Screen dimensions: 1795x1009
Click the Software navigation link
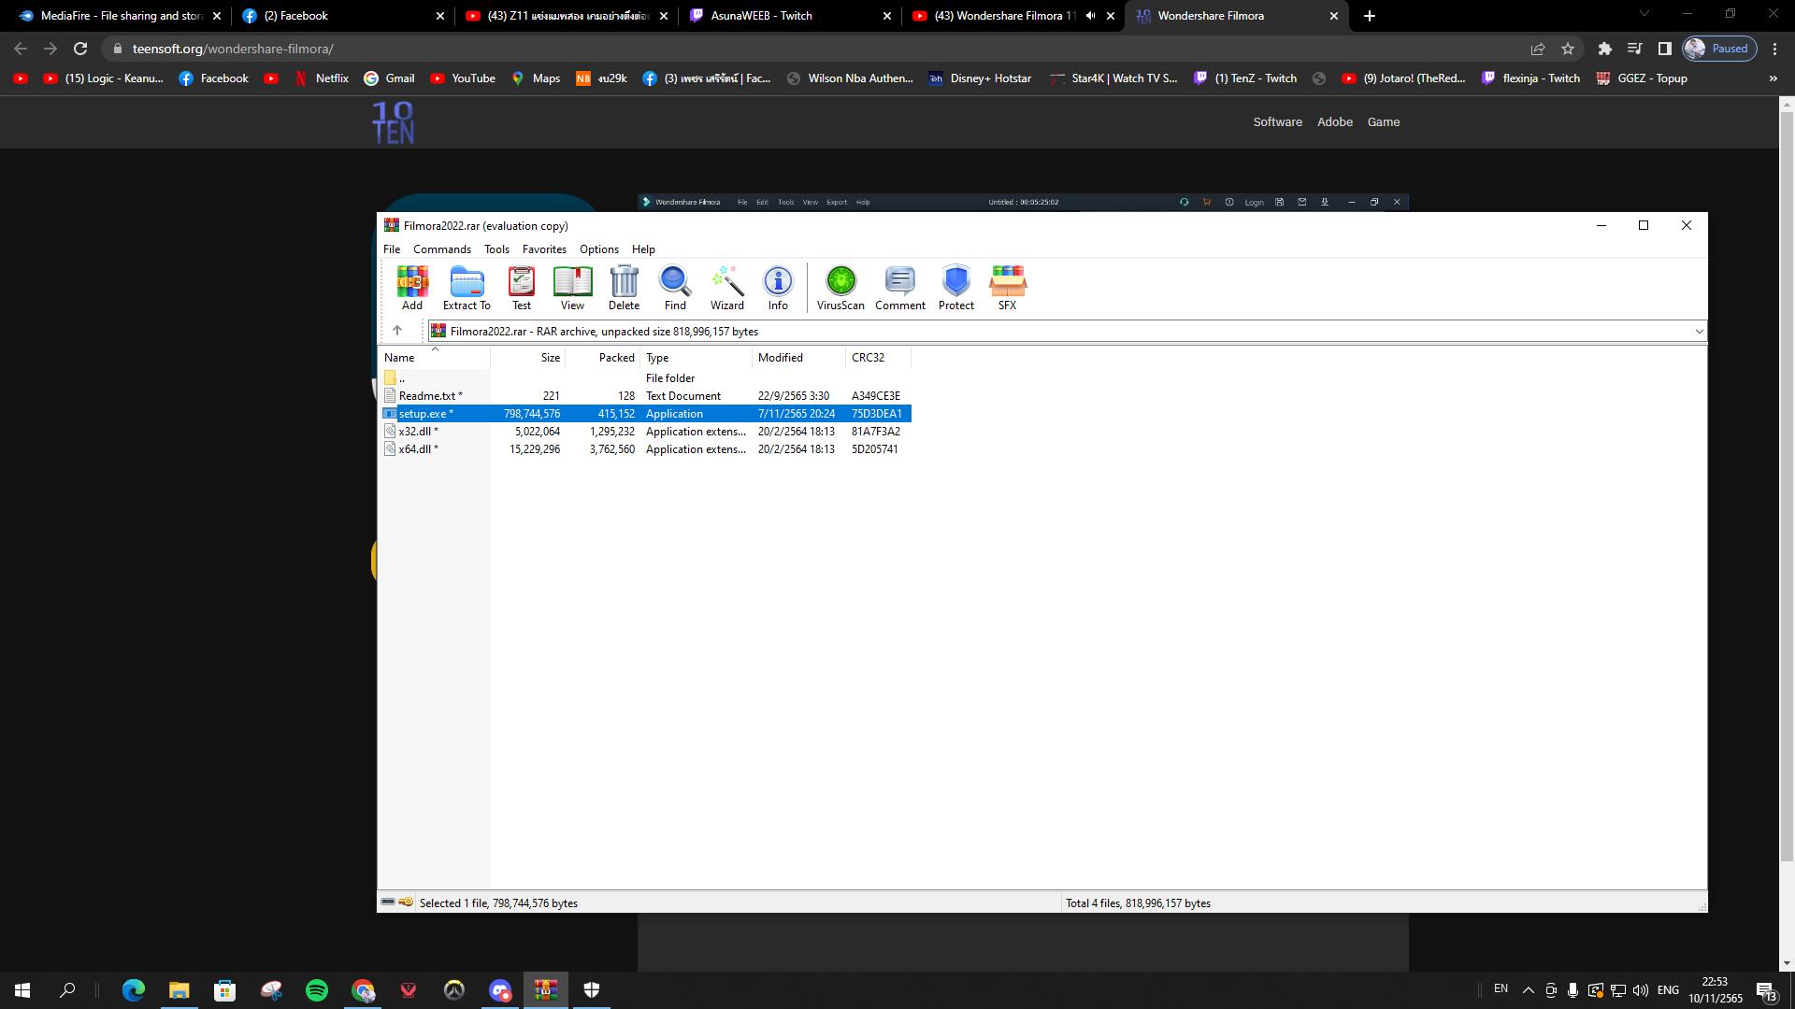tap(1277, 122)
